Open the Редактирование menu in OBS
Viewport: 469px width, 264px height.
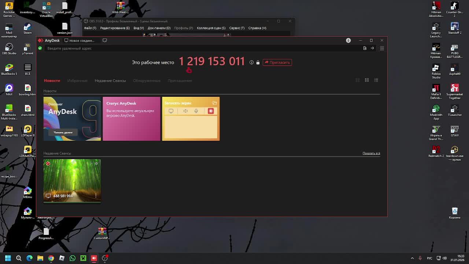(x=115, y=28)
